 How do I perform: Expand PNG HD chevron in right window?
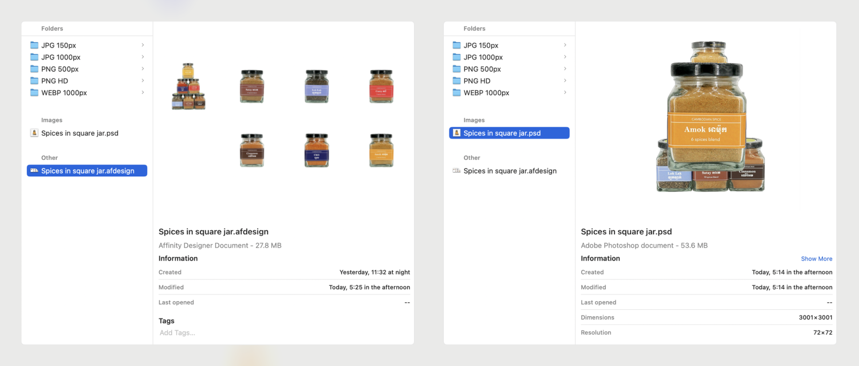(565, 81)
